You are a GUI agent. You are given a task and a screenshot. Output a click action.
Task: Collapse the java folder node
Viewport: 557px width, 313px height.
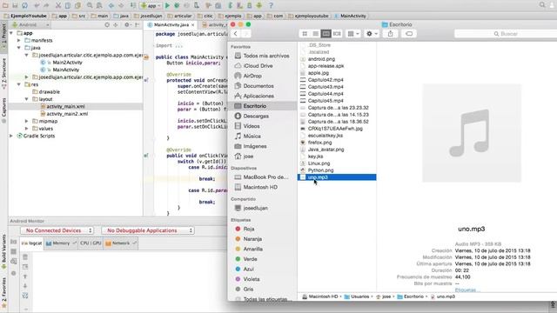click(19, 48)
